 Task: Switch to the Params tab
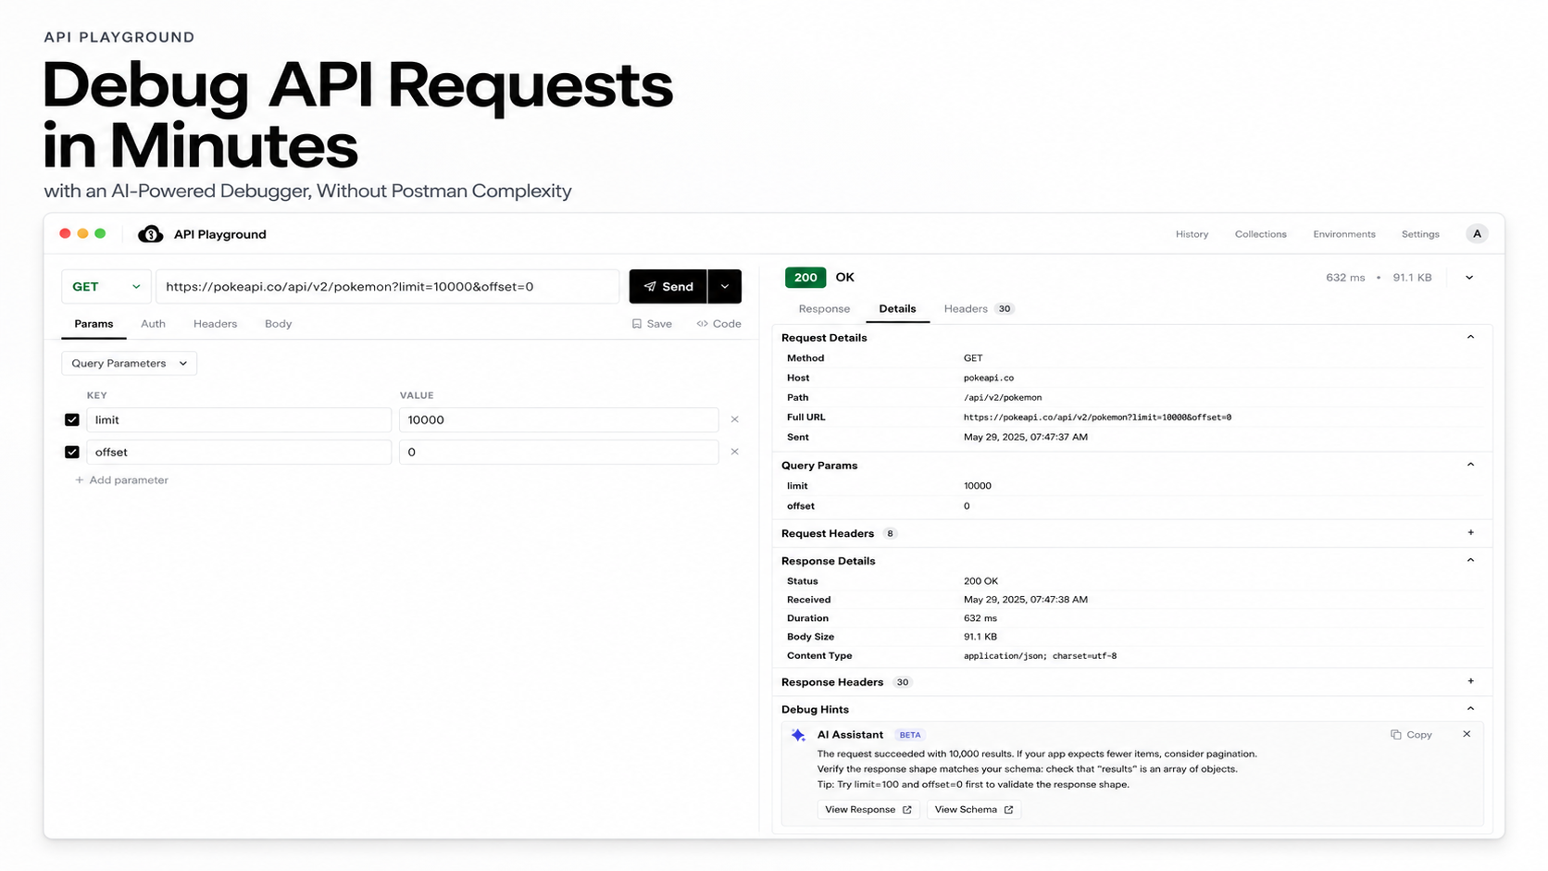click(x=94, y=324)
